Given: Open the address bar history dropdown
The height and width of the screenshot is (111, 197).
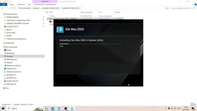Looking at the screenshot, I should click(x=165, y=8).
